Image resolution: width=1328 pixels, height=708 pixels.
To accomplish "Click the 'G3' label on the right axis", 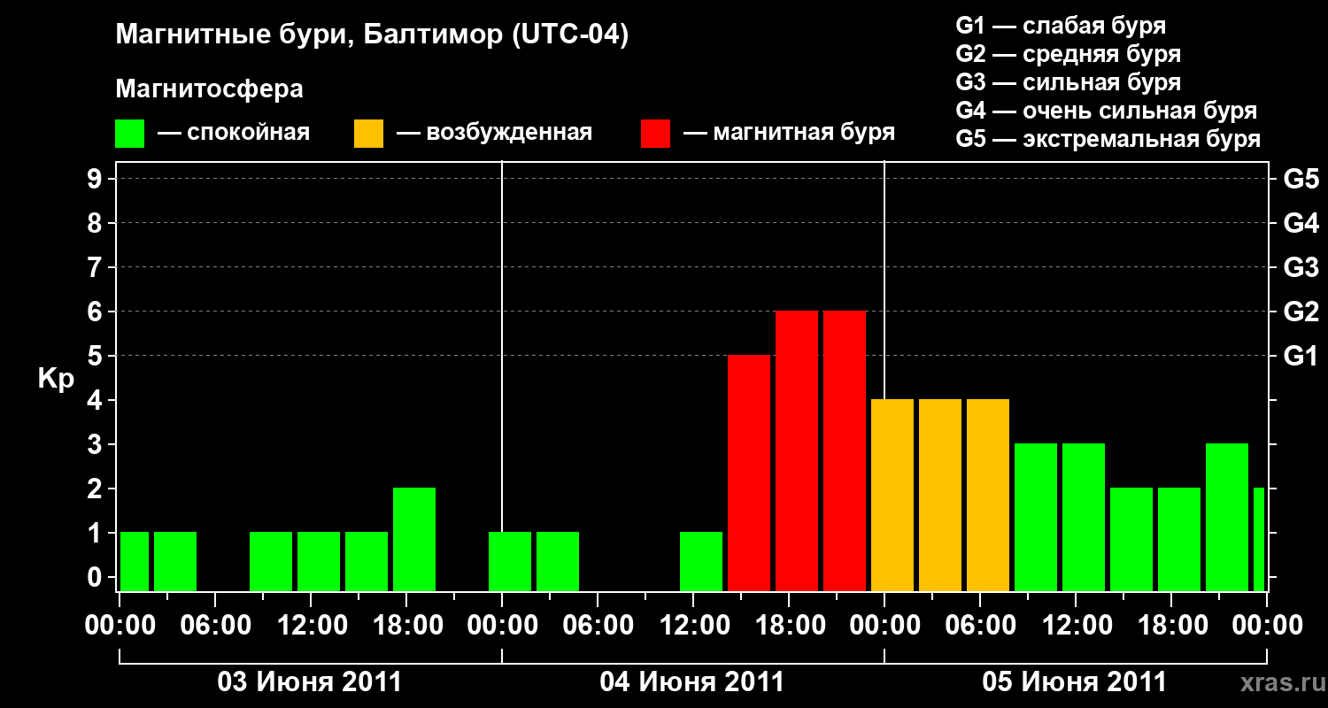I will coord(1301,267).
